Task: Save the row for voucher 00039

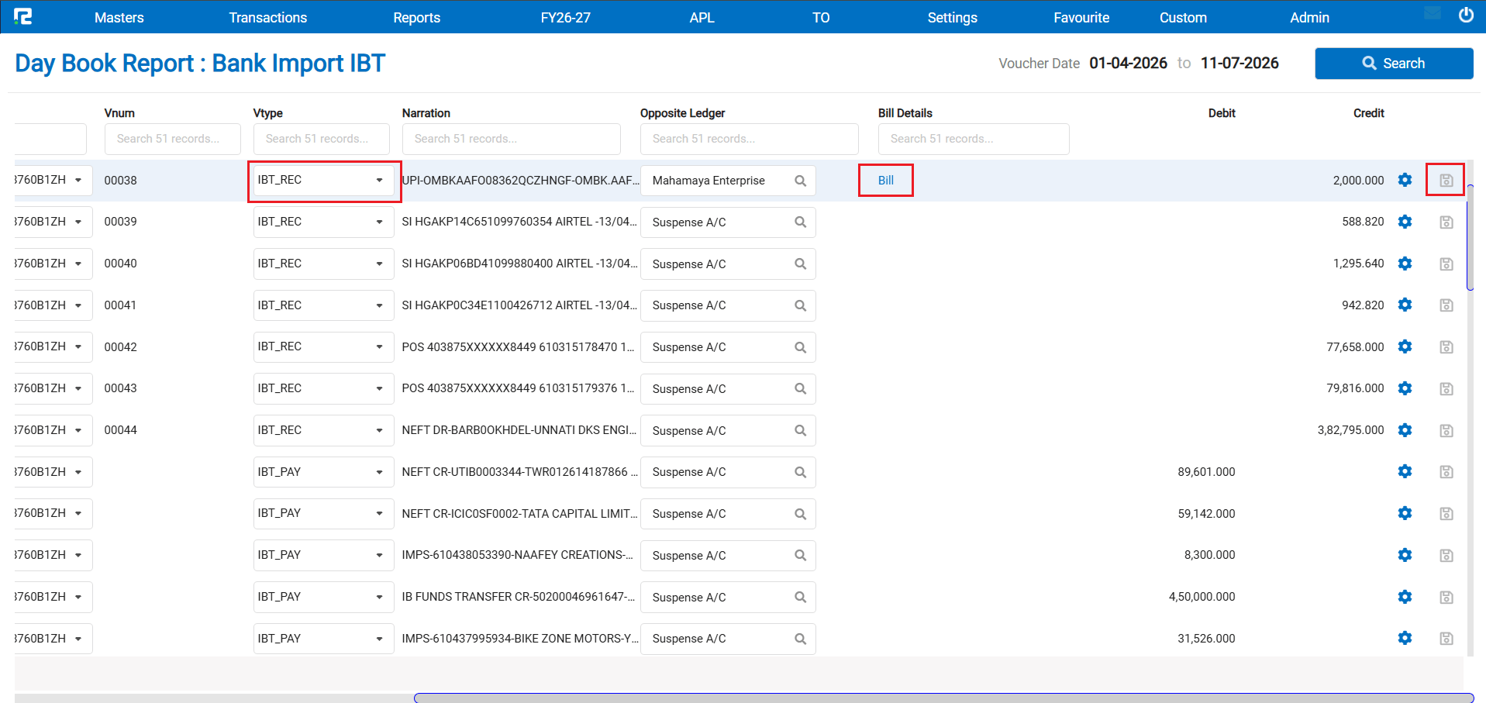Action: (x=1446, y=222)
